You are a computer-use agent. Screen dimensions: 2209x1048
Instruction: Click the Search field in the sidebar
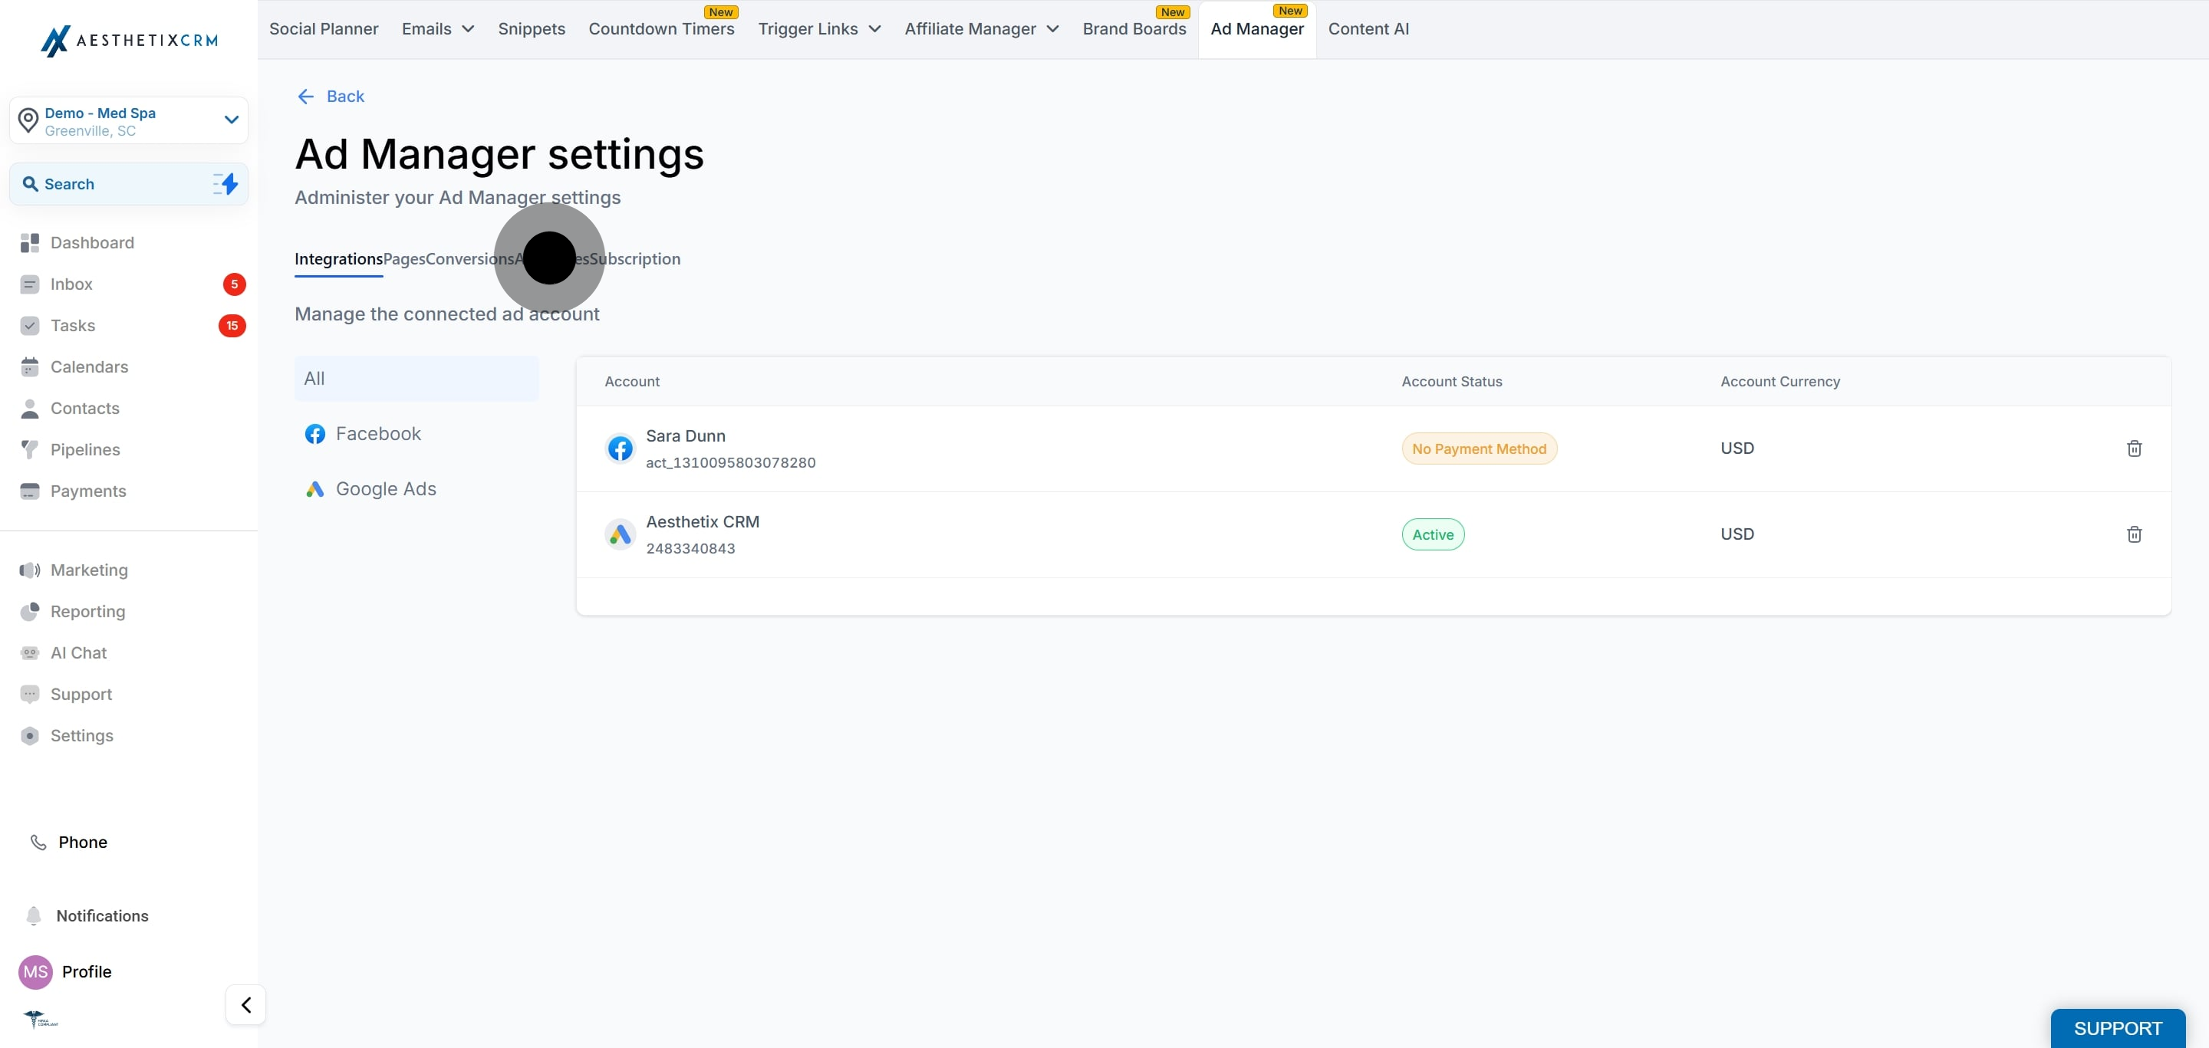(x=111, y=183)
